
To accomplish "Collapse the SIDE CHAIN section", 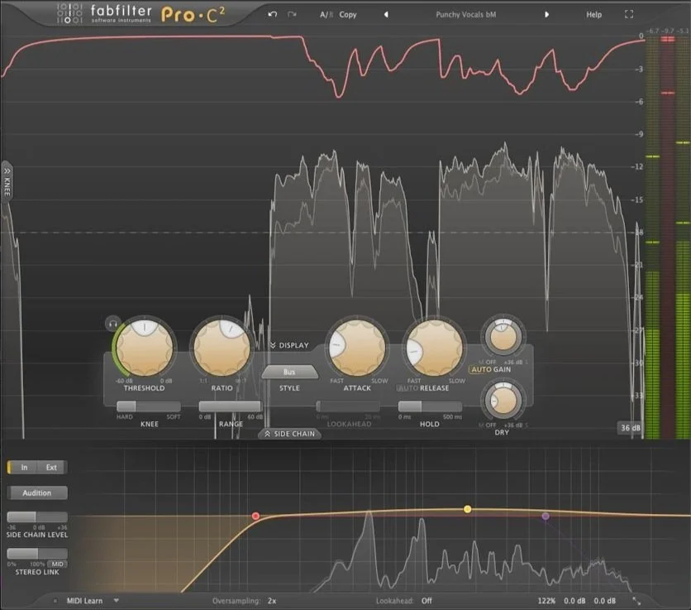I will click(289, 434).
